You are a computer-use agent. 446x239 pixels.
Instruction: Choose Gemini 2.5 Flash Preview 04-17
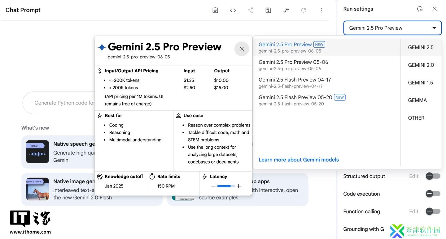[327, 83]
